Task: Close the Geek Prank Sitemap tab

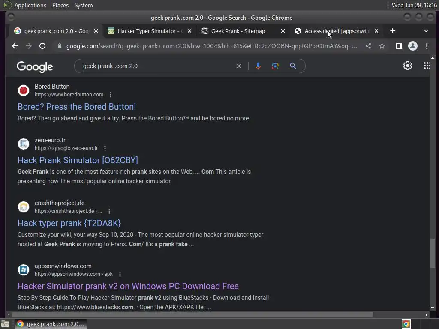Action: tap(283, 31)
